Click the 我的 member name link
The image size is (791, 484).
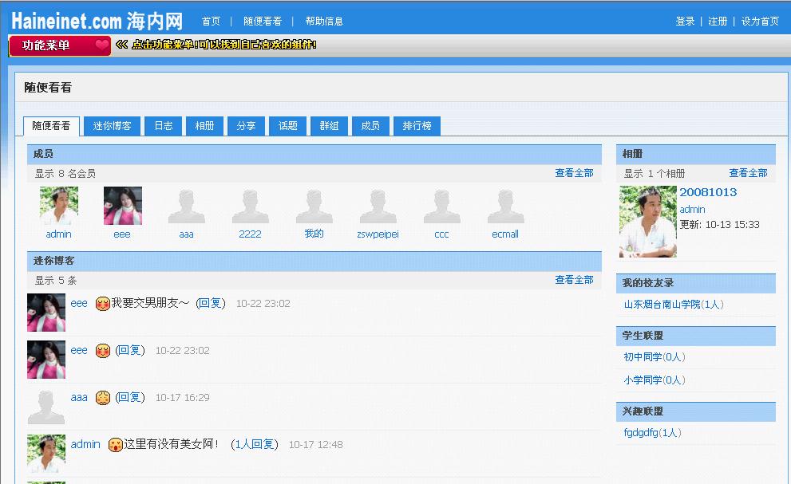point(314,234)
